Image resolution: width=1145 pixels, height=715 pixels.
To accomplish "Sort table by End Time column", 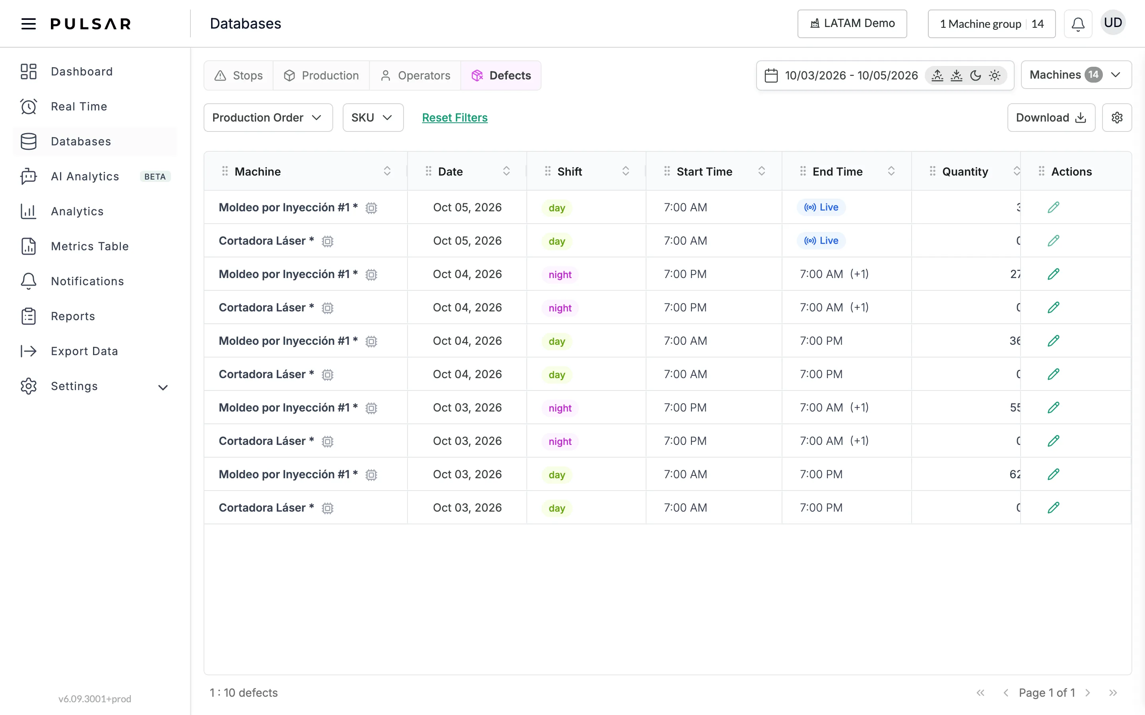I will click(x=891, y=171).
